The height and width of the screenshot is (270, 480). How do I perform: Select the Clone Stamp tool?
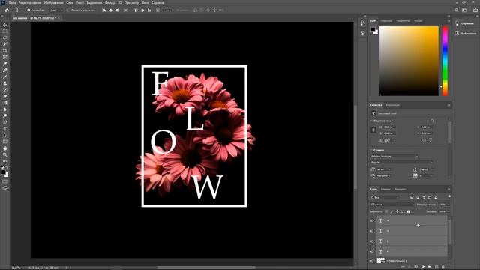(x=5, y=83)
